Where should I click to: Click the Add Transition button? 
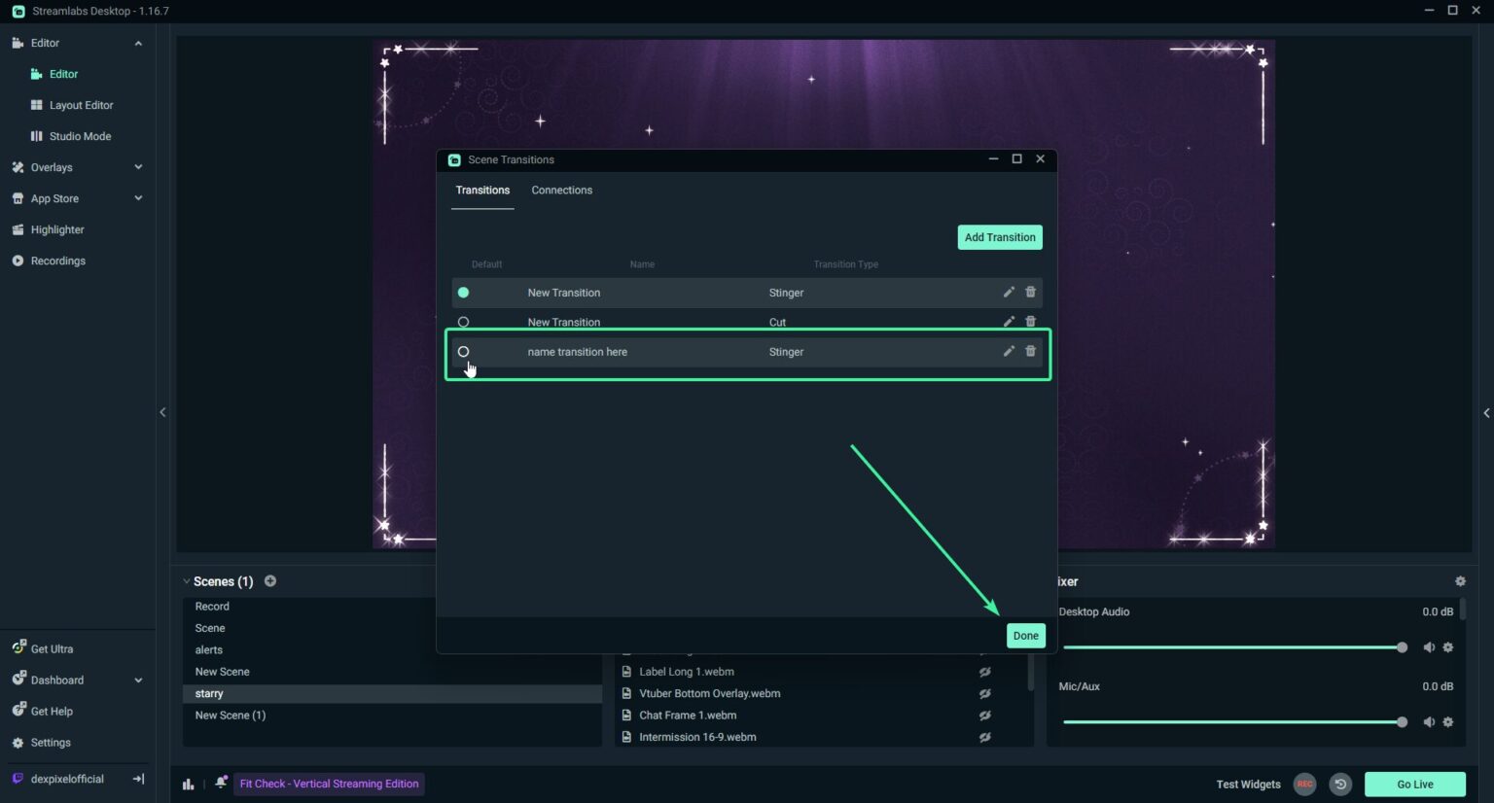click(999, 236)
